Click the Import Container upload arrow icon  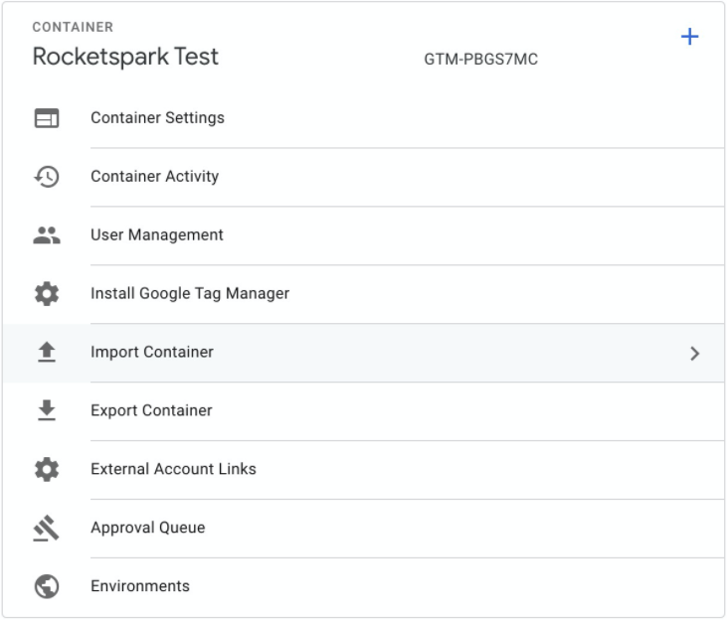click(47, 352)
